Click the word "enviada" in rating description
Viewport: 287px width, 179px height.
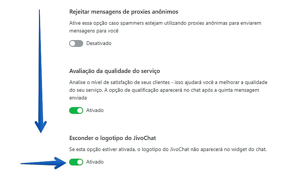(x=78, y=98)
